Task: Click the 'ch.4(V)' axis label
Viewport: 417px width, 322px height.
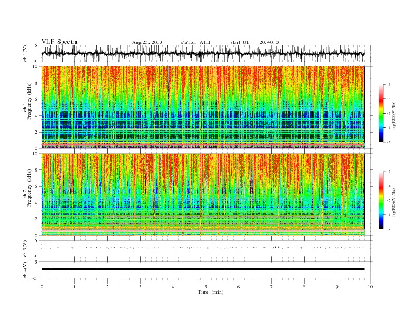Action: (x=25, y=270)
